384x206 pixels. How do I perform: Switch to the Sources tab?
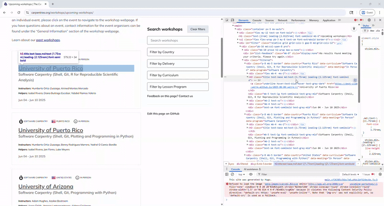[269, 20]
